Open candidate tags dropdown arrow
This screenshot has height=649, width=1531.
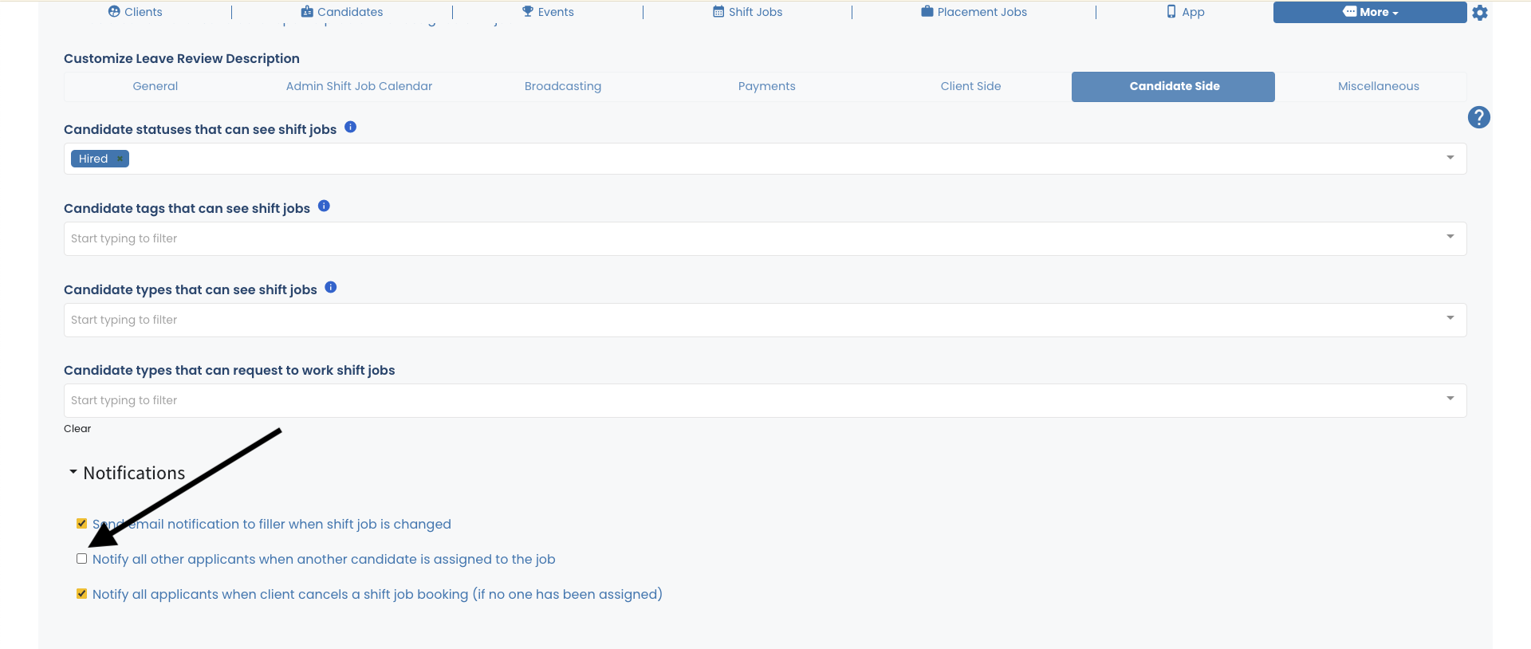click(x=1450, y=237)
